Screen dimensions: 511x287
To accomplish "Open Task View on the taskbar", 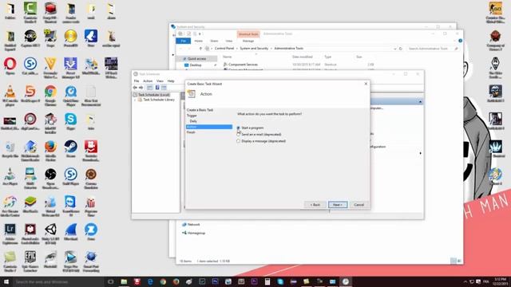I will coord(111,281).
